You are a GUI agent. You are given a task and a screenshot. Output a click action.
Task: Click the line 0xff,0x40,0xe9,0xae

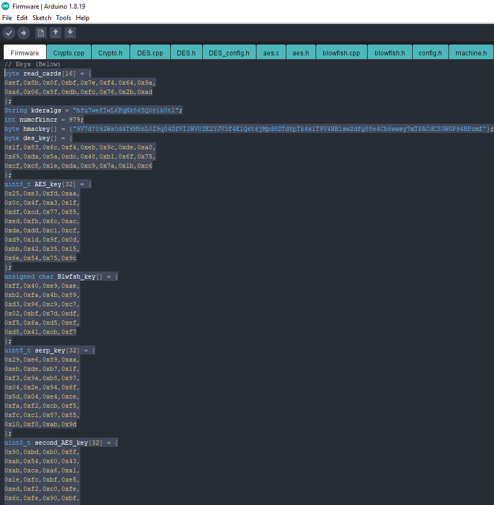tap(42, 286)
